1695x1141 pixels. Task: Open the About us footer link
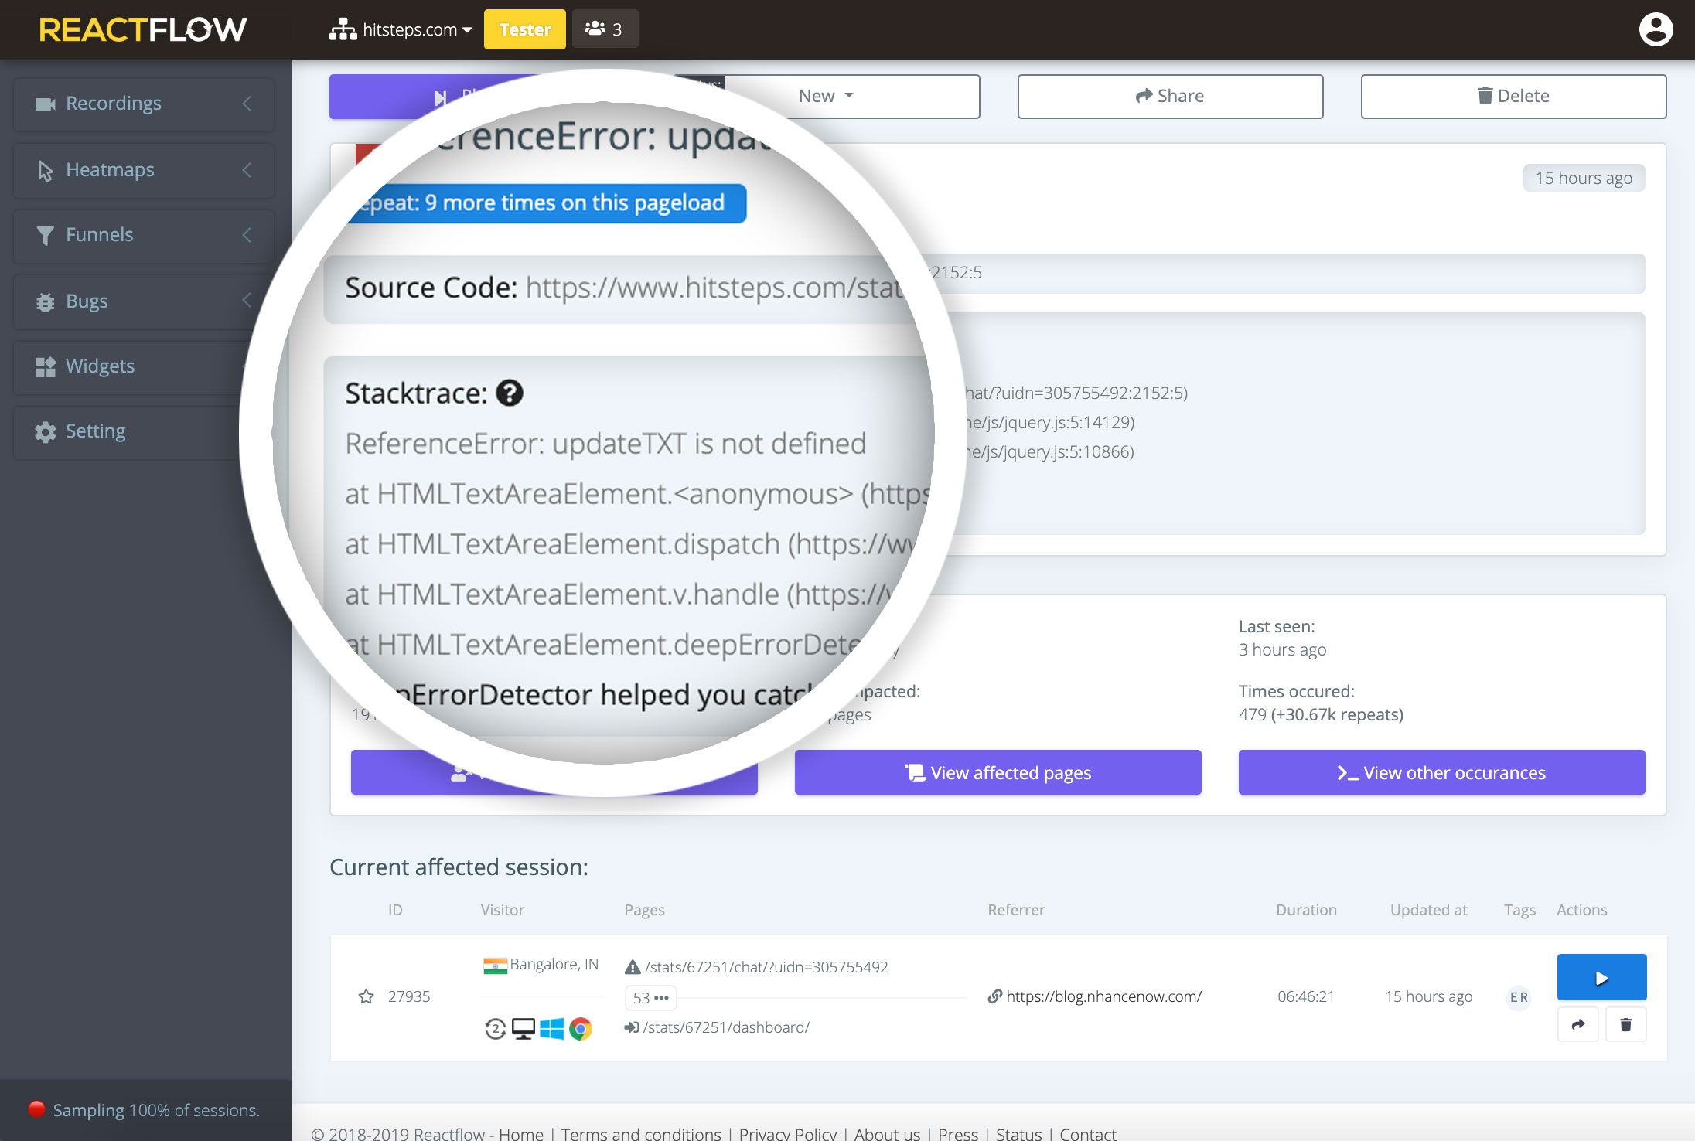[x=887, y=1133]
